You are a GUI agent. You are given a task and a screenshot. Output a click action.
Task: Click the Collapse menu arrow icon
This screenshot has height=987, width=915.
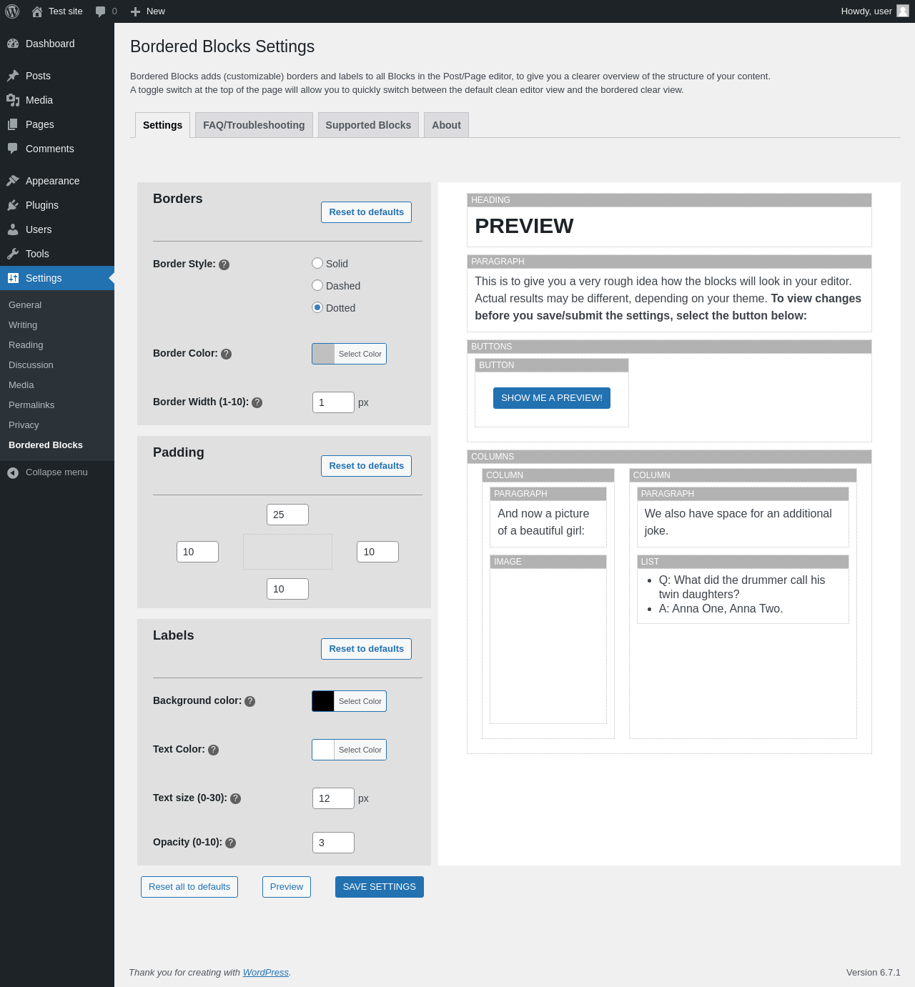13,472
